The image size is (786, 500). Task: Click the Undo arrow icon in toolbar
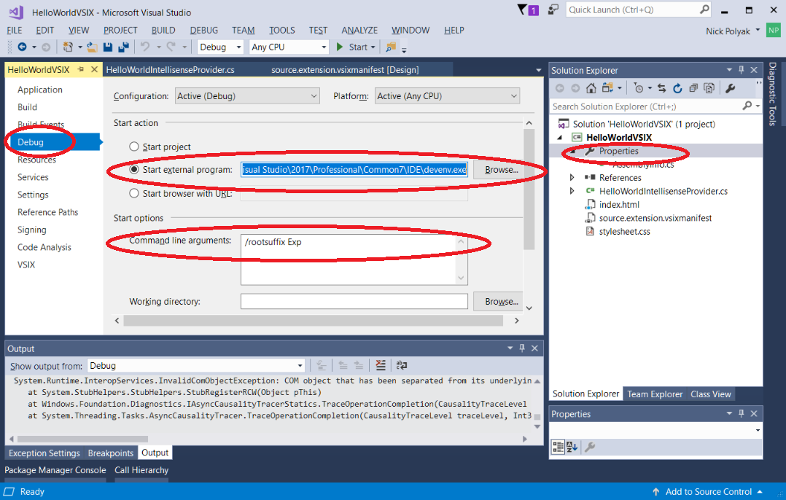[145, 47]
